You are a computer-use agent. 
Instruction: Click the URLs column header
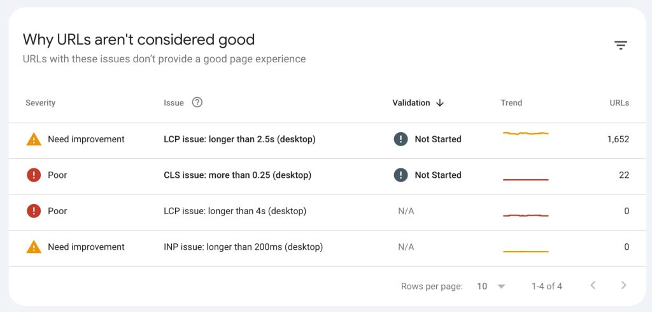click(x=619, y=103)
